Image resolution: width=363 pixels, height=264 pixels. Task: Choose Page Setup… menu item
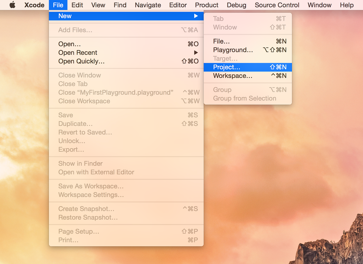(x=126, y=231)
